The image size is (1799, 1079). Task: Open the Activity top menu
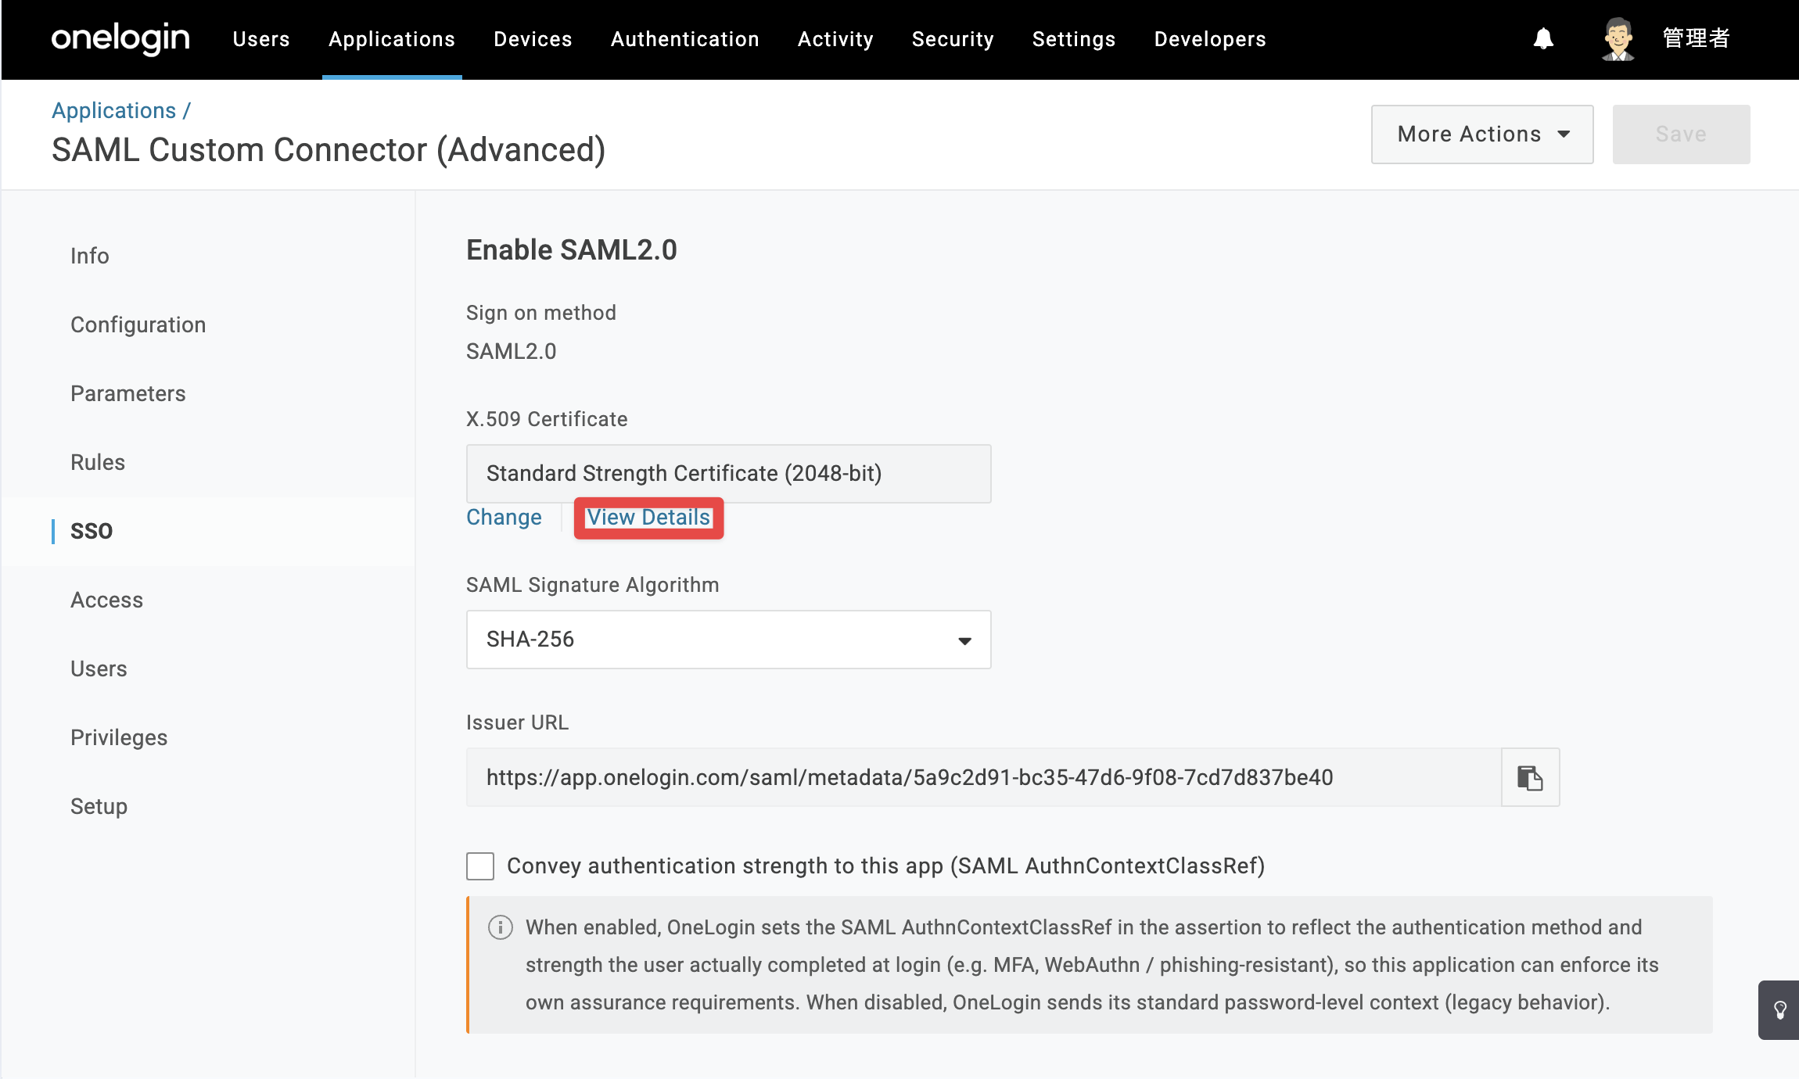click(835, 39)
